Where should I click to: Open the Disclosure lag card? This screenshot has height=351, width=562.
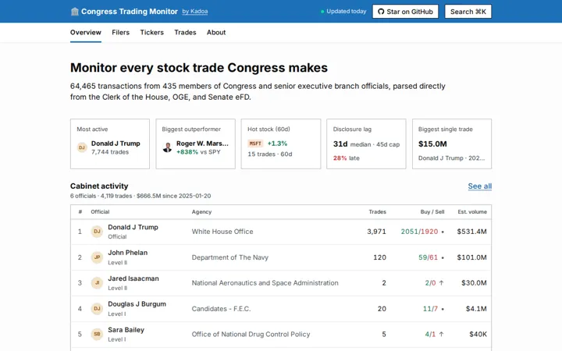(x=366, y=144)
